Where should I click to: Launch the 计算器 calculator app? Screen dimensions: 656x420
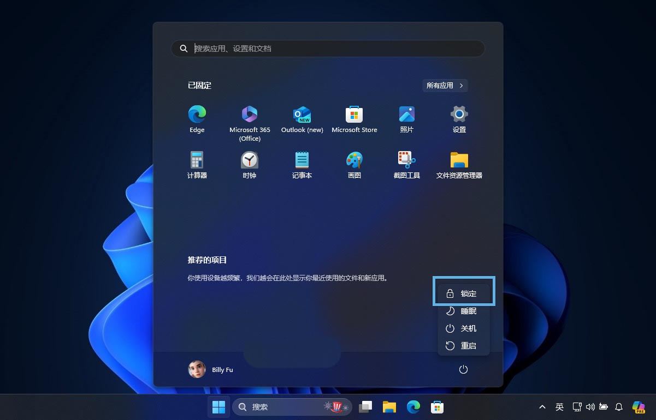coord(197,165)
